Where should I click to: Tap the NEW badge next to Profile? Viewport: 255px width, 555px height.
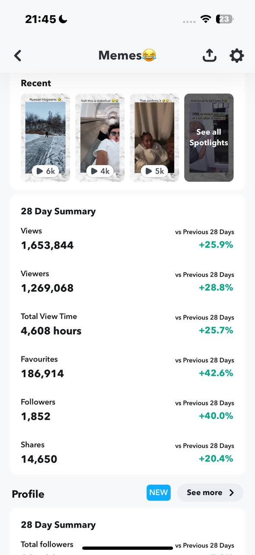[x=159, y=493]
